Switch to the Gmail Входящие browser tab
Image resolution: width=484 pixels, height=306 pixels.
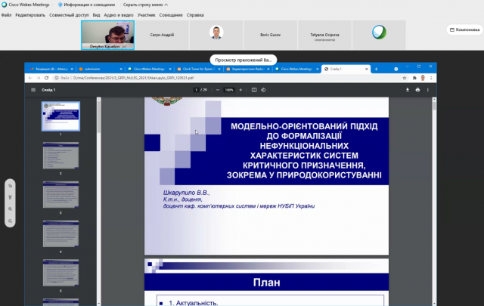tap(51, 69)
